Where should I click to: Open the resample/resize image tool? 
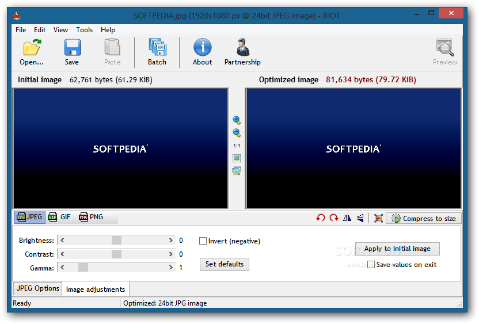coord(378,218)
